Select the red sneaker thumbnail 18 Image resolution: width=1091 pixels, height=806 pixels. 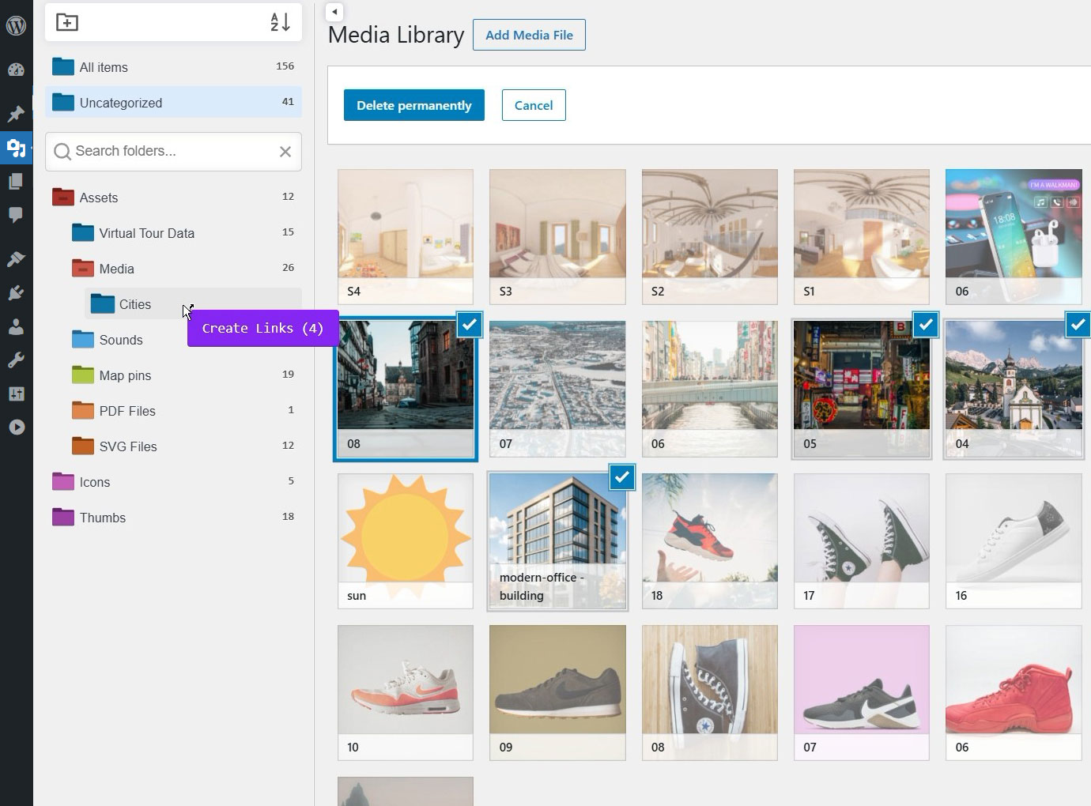pos(710,541)
